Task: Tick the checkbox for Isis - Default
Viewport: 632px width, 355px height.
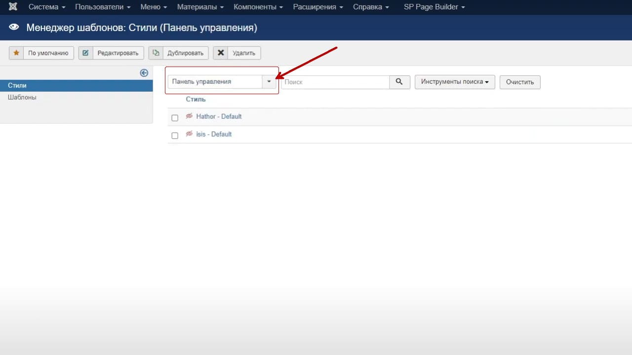Action: 175,136
